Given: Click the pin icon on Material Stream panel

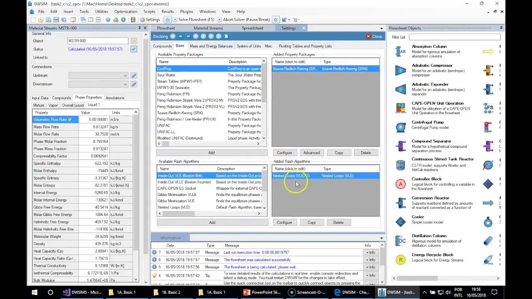Looking at the screenshot, I should pyautogui.click(x=140, y=28).
